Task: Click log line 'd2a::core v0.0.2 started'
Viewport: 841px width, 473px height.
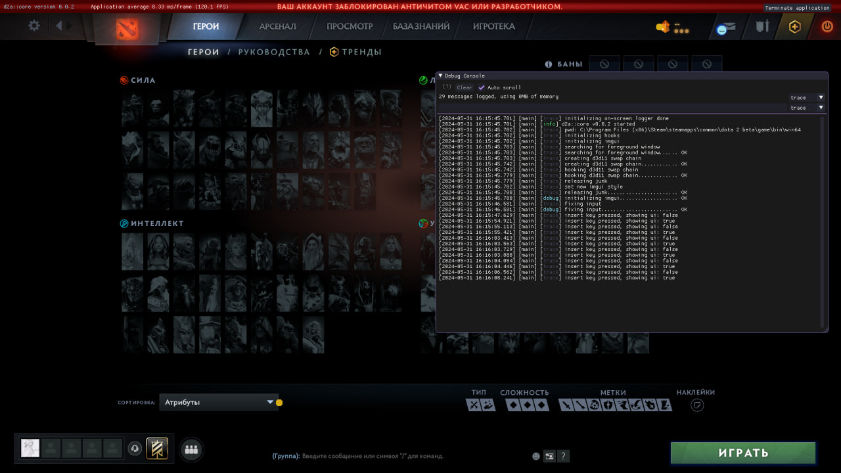Action: click(598, 124)
